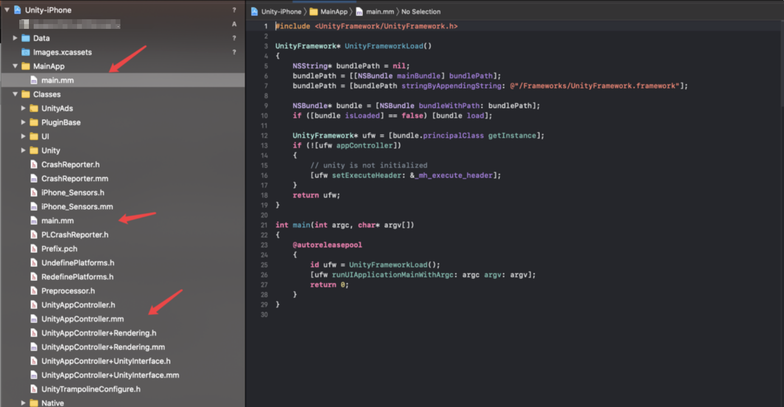784x407 pixels.
Task: Expand the Unity folder triangle in Classes
Action: [x=23, y=150]
